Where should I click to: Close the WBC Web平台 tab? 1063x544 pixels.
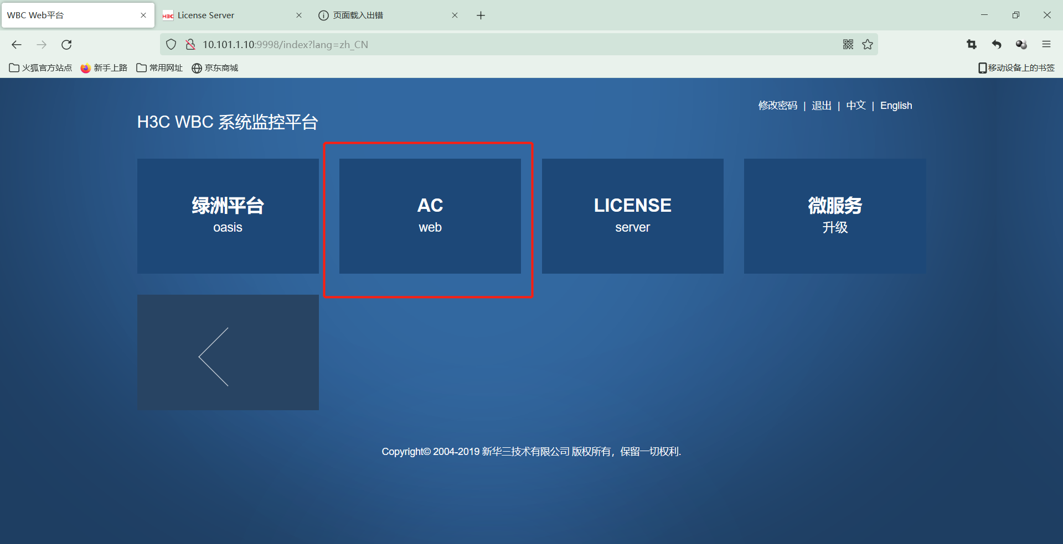tap(143, 15)
